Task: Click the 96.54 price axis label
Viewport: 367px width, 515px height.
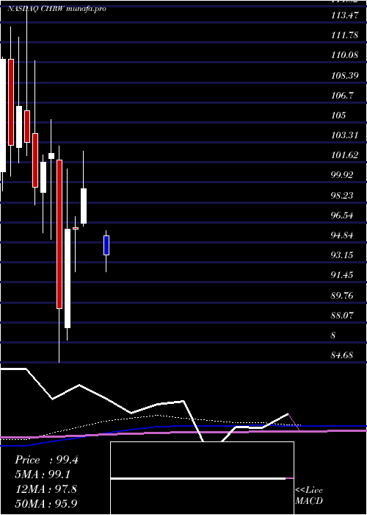Action: pyautogui.click(x=342, y=216)
